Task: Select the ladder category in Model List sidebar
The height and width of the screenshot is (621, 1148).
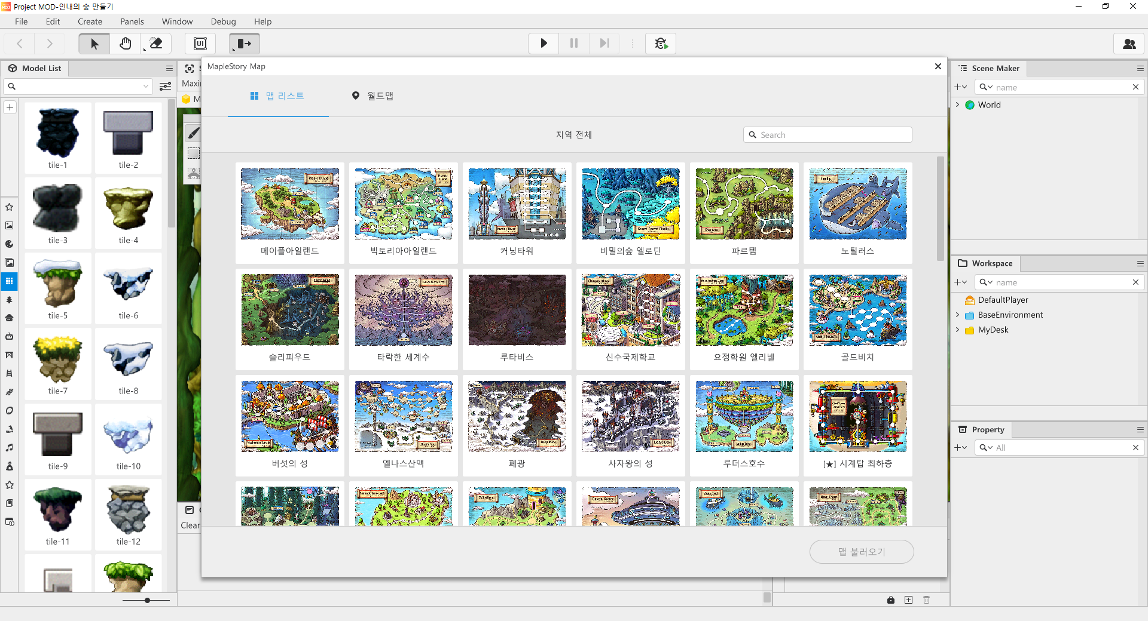Action: pyautogui.click(x=9, y=374)
